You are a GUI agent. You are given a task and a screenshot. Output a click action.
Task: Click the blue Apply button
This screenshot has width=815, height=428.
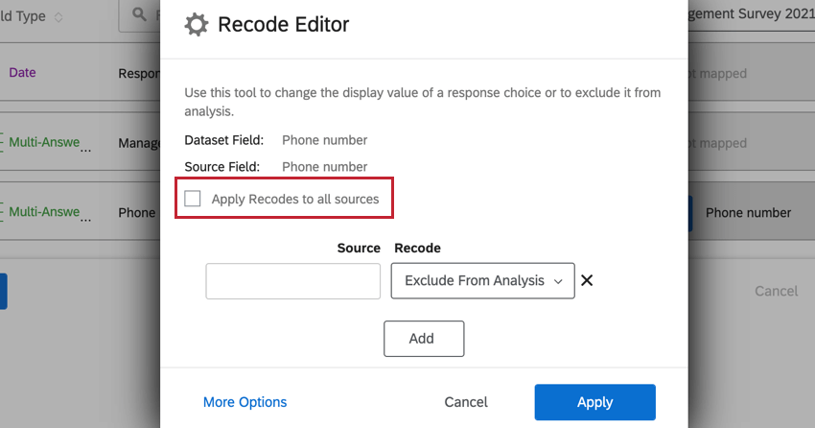(x=594, y=402)
